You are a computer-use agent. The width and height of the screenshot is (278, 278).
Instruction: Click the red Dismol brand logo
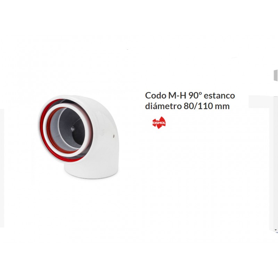click(x=159, y=123)
